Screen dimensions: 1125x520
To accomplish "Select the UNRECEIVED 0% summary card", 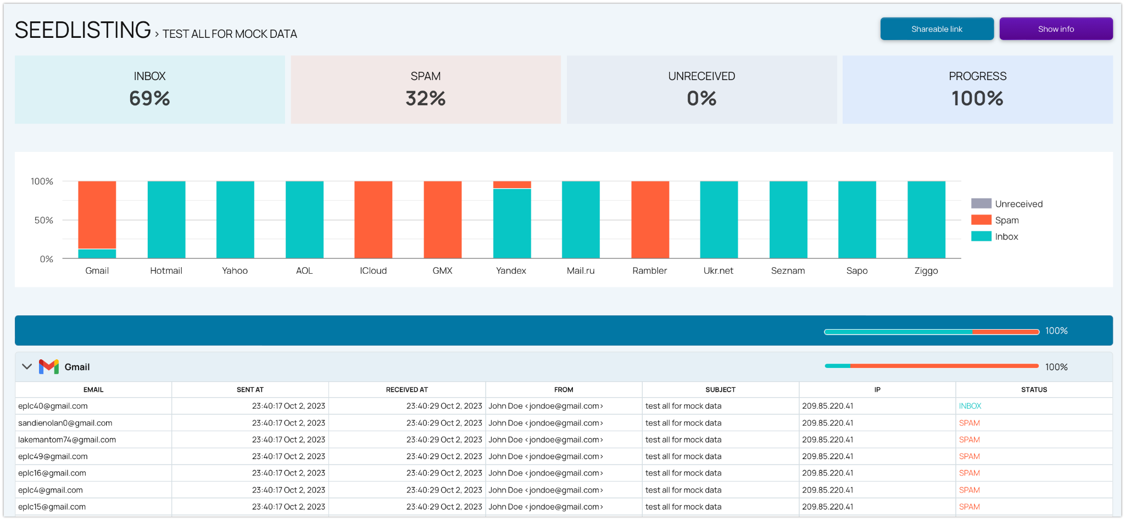I will (x=701, y=89).
